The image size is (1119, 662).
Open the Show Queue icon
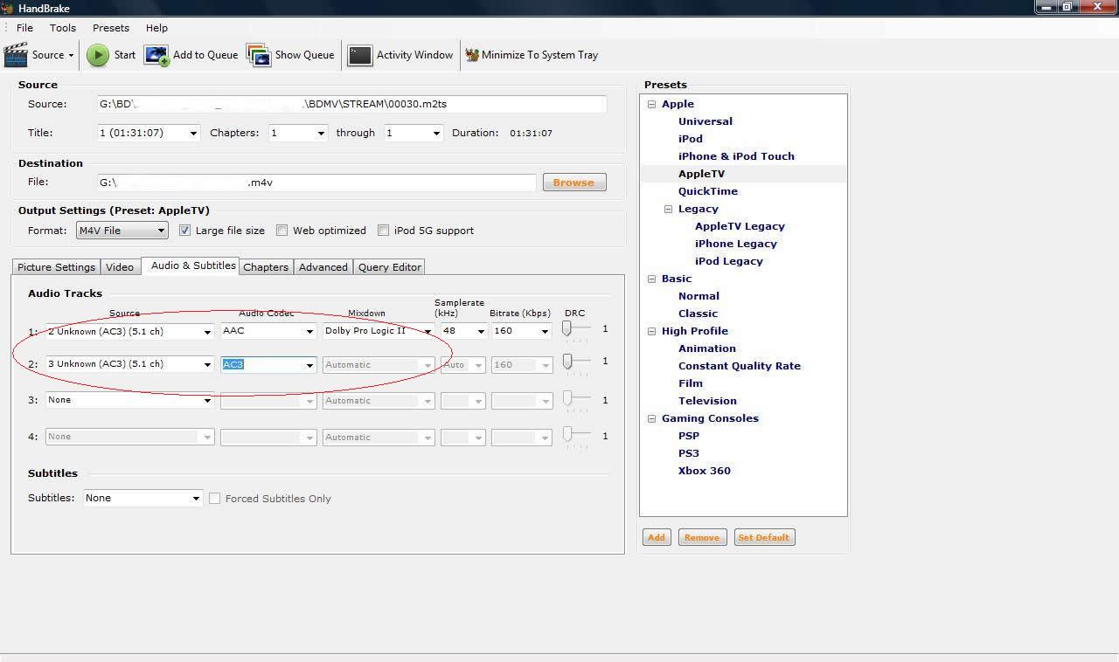point(259,55)
